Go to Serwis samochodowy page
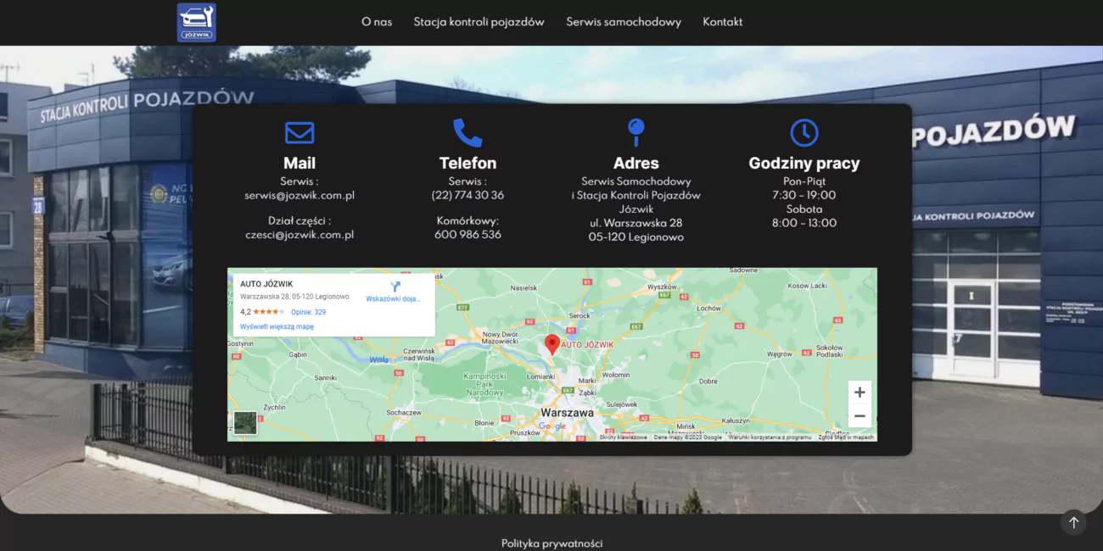The width and height of the screenshot is (1103, 551). tap(624, 22)
